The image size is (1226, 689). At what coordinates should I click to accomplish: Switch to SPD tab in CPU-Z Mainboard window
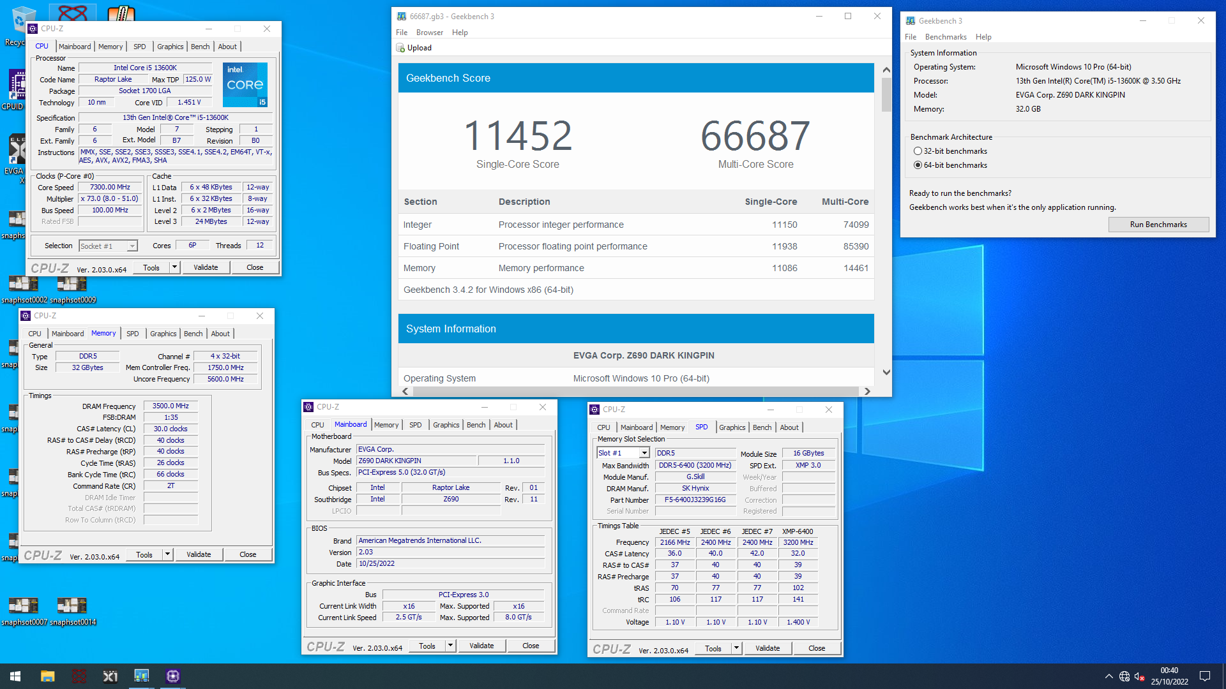[415, 425]
